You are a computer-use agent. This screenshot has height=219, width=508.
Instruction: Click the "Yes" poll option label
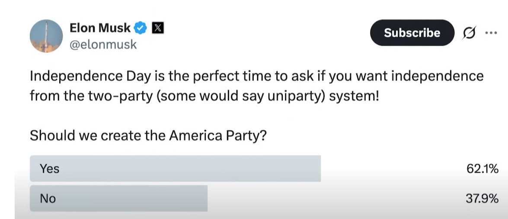point(49,168)
